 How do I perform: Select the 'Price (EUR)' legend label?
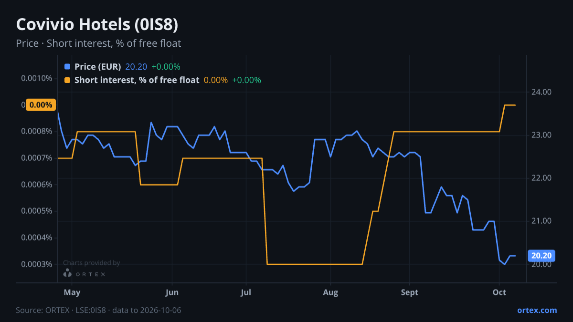[98, 67]
